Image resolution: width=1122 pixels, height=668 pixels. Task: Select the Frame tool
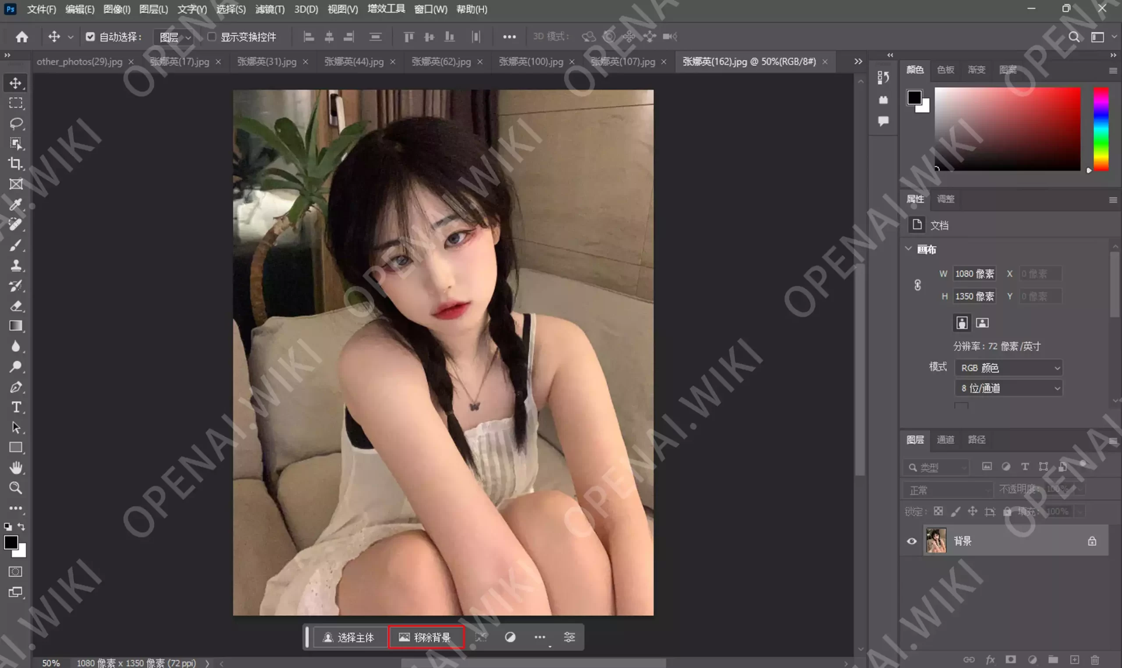(x=16, y=184)
